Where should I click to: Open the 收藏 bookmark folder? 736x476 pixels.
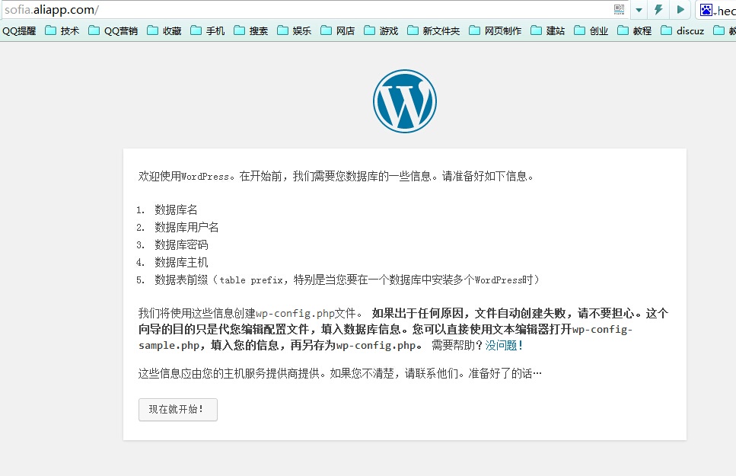[164, 31]
